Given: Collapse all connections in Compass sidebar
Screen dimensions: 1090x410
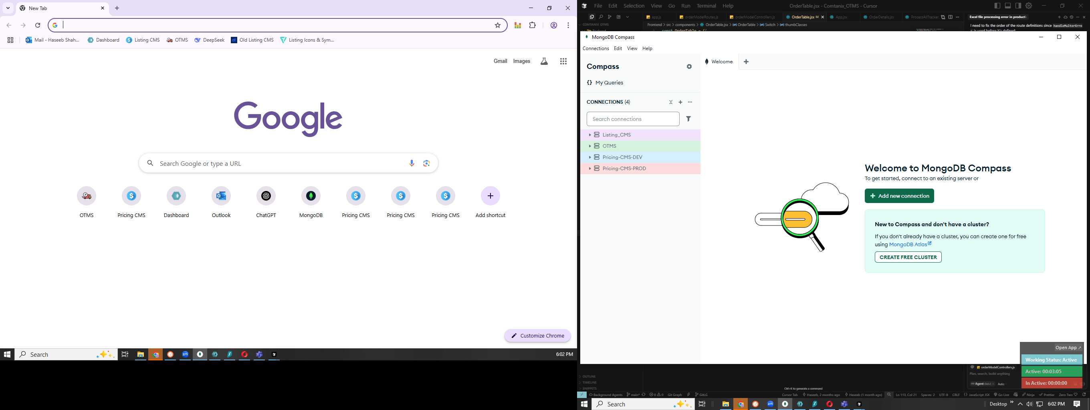Looking at the screenshot, I should point(671,102).
